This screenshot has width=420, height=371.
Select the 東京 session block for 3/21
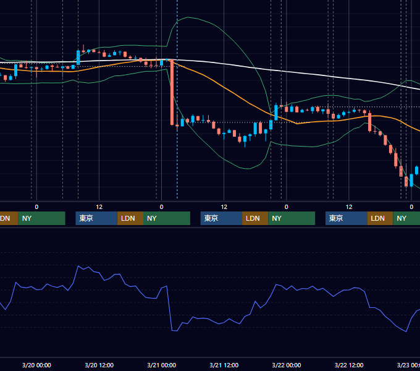[x=222, y=218]
